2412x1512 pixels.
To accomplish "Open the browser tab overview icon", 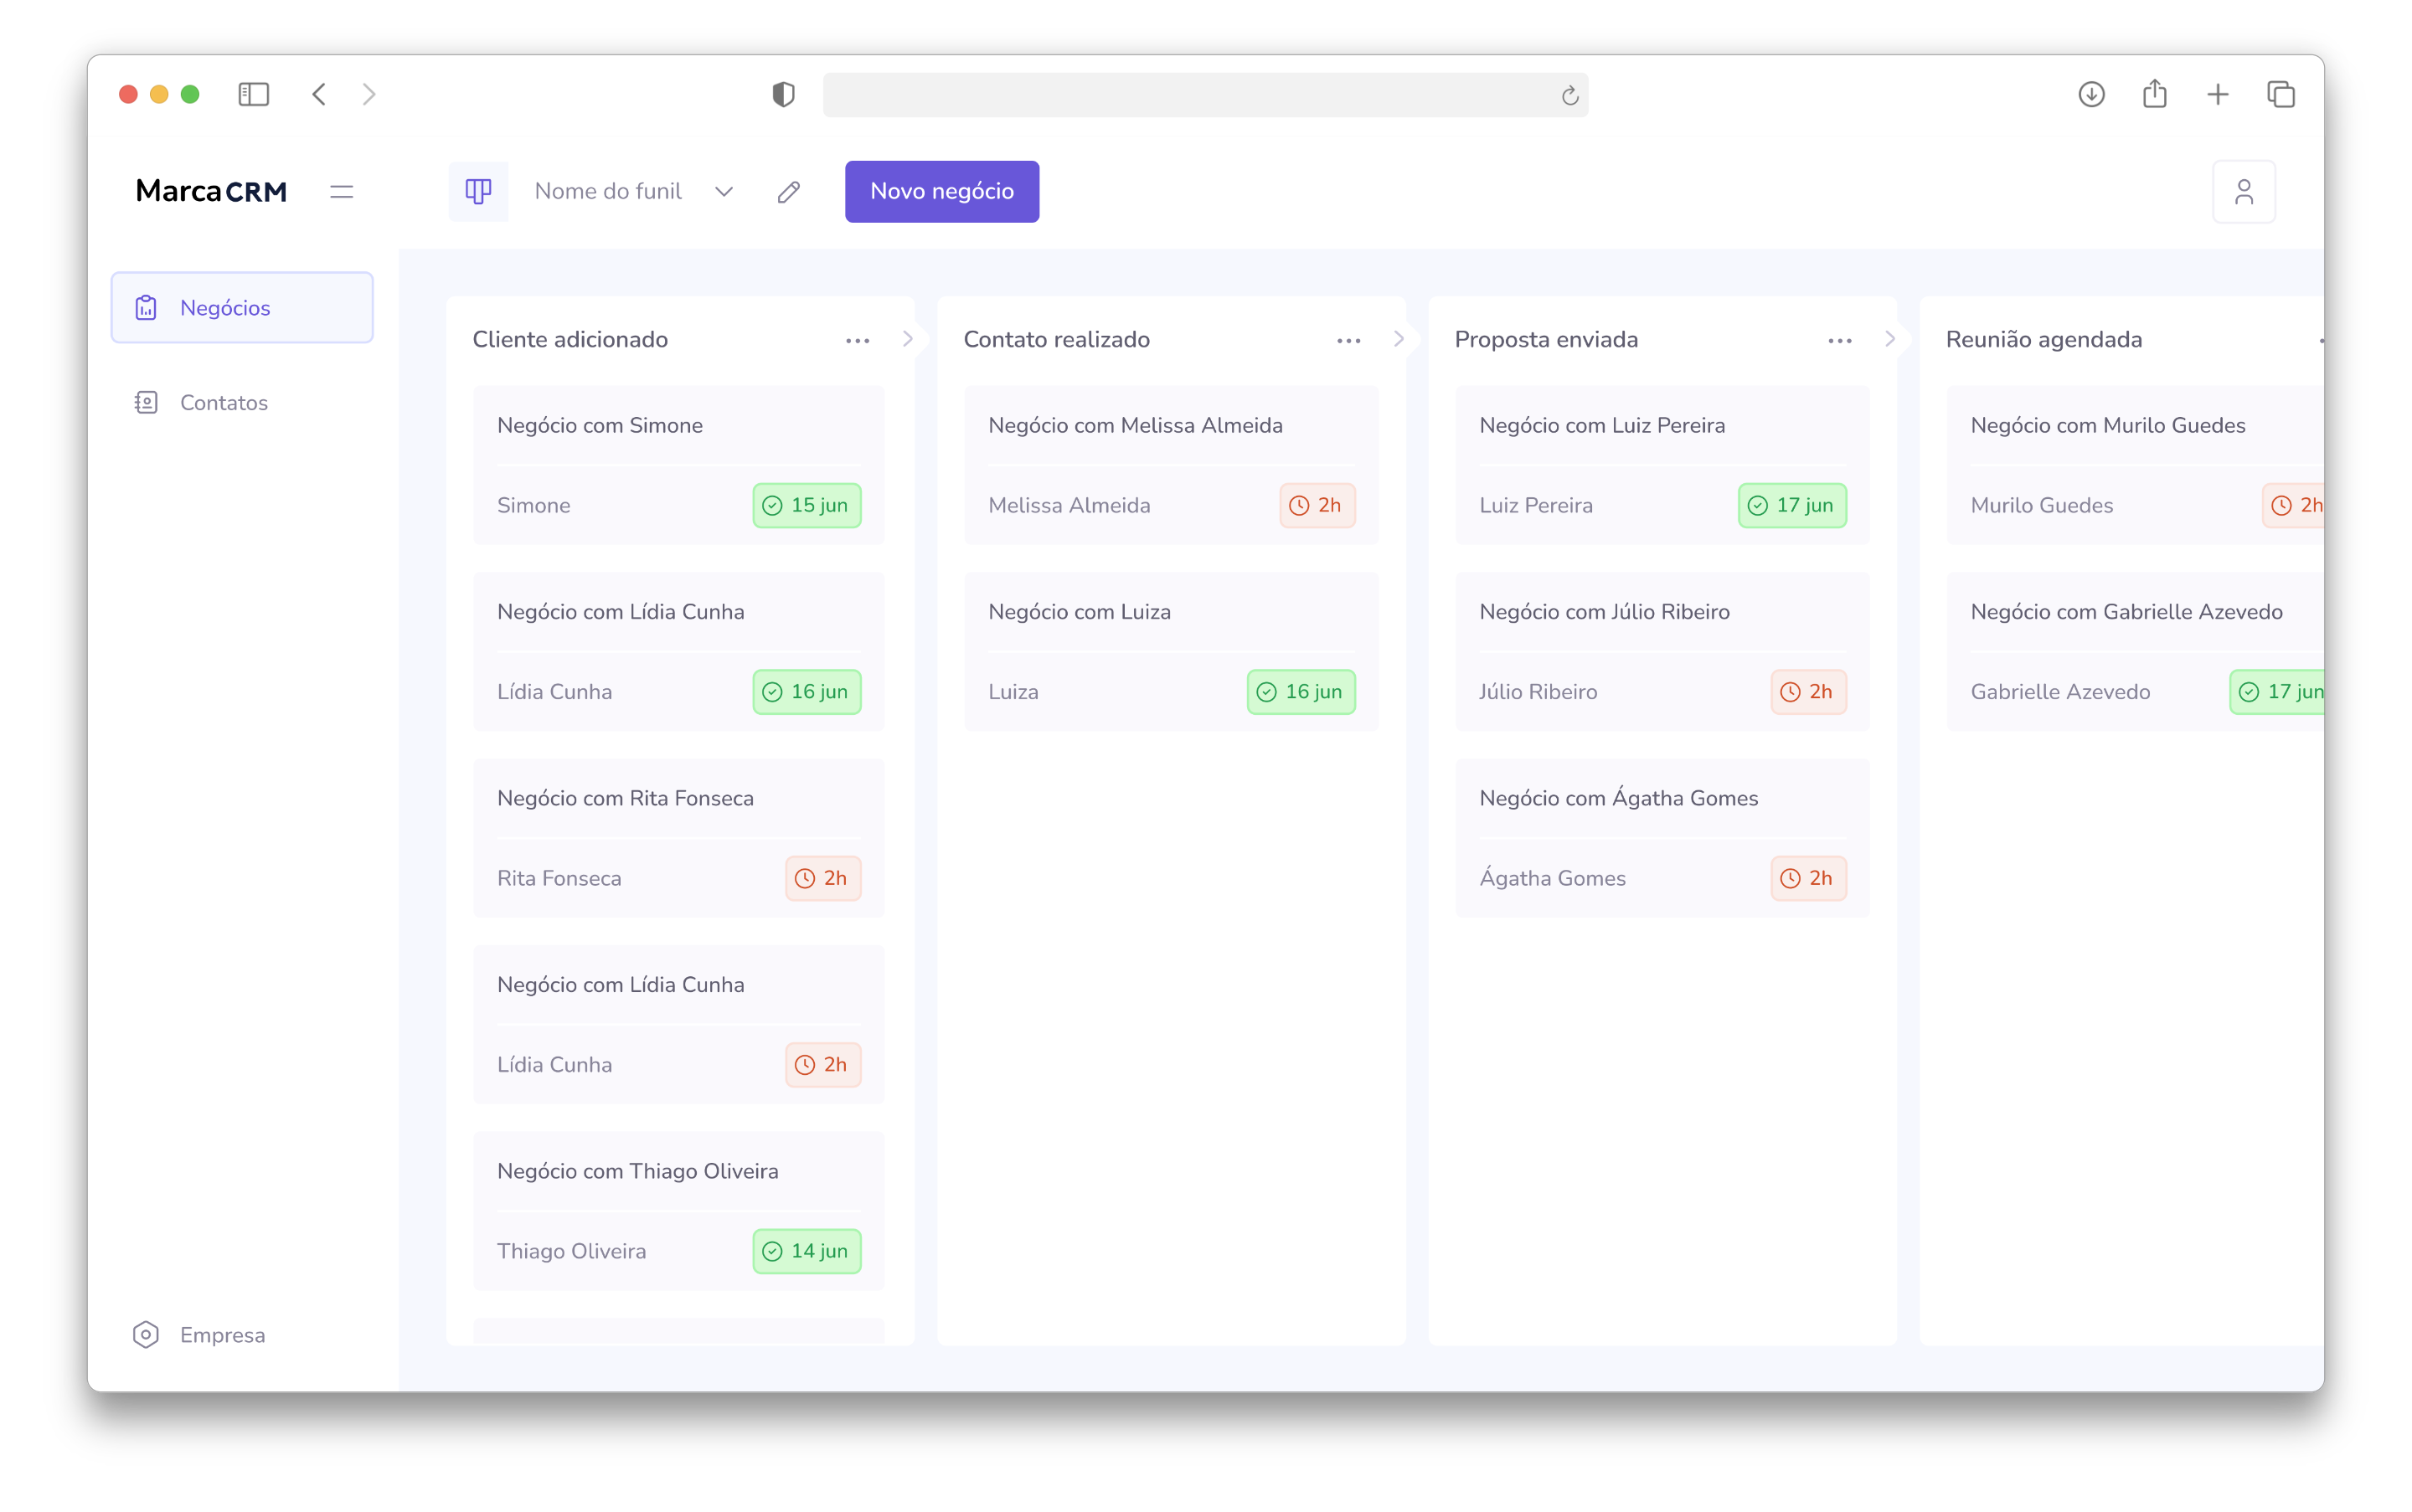I will 2280,94.
